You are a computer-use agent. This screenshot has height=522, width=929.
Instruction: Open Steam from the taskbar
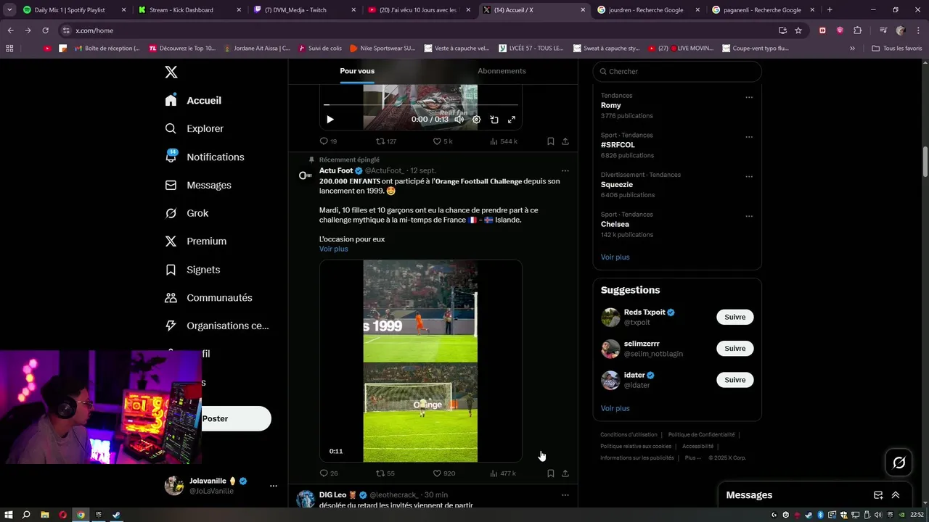(116, 515)
